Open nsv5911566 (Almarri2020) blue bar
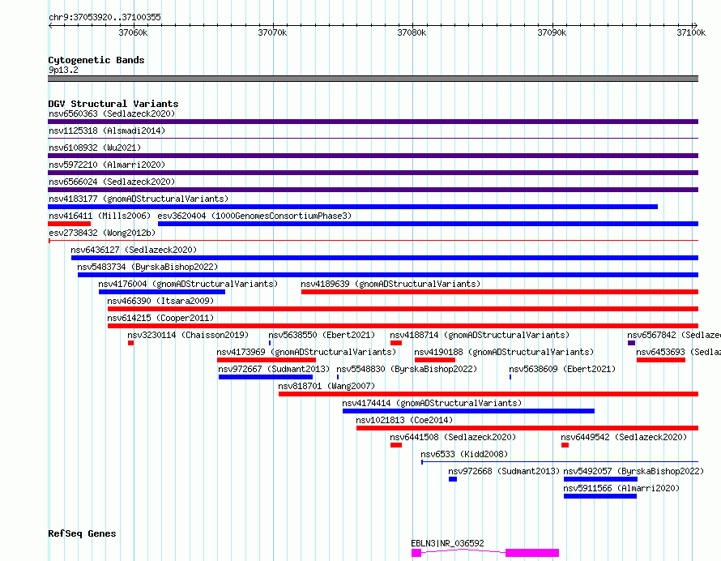The width and height of the screenshot is (721, 561). [x=600, y=496]
